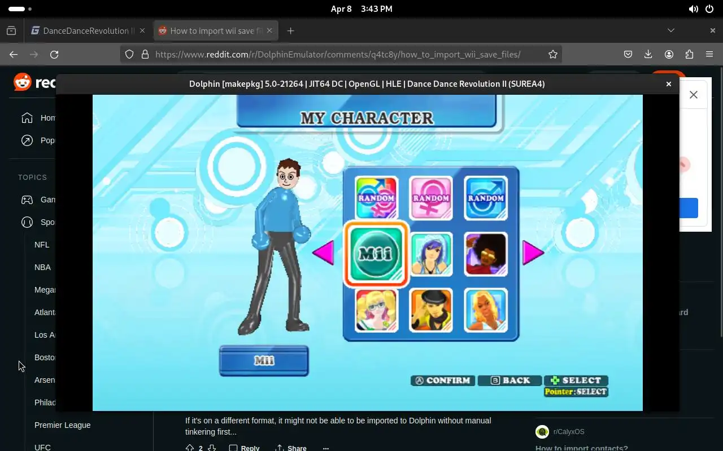Close the Dolphin emulator window
The image size is (723, 451).
tap(668, 84)
